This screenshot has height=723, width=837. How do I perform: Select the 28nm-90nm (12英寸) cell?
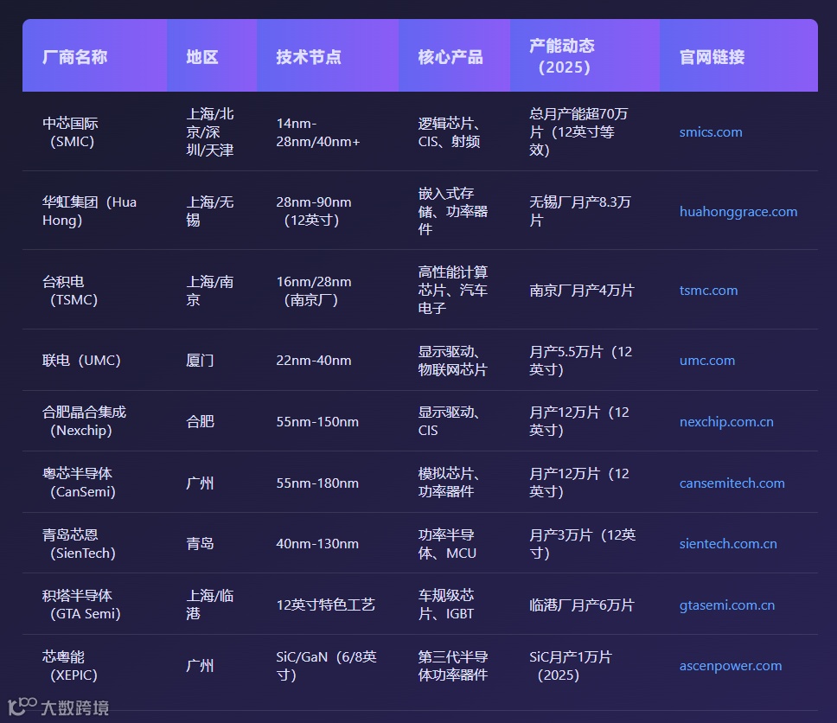point(328,211)
